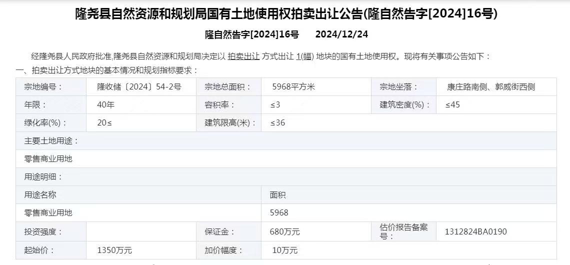Click the 用途名称 column header
Image resolution: width=570 pixels, height=265 pixels.
click(x=40, y=195)
